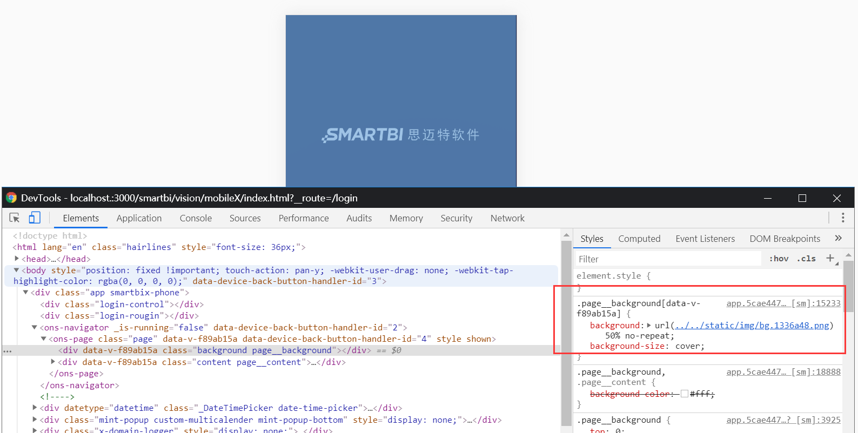Activate the inspect element picker icon

point(15,218)
